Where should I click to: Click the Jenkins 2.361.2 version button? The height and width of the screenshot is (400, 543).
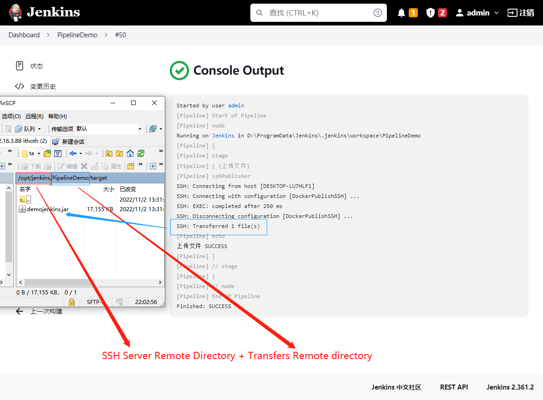click(x=510, y=387)
